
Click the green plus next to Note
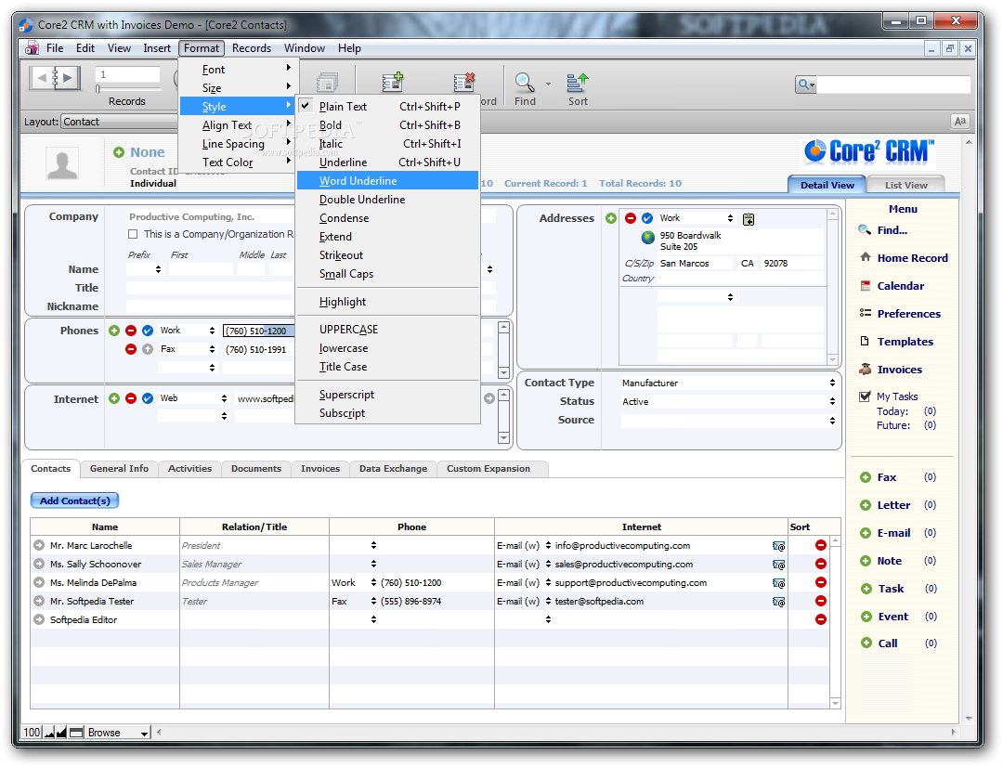pyautogui.click(x=866, y=561)
